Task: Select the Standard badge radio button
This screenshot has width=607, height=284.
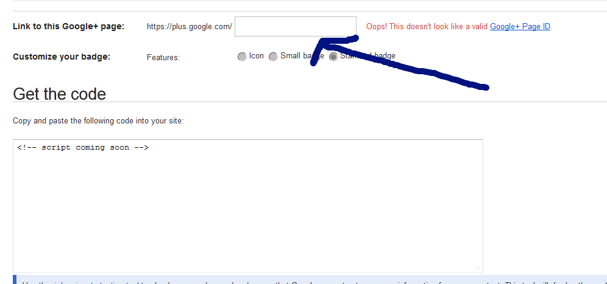Action: click(x=333, y=57)
